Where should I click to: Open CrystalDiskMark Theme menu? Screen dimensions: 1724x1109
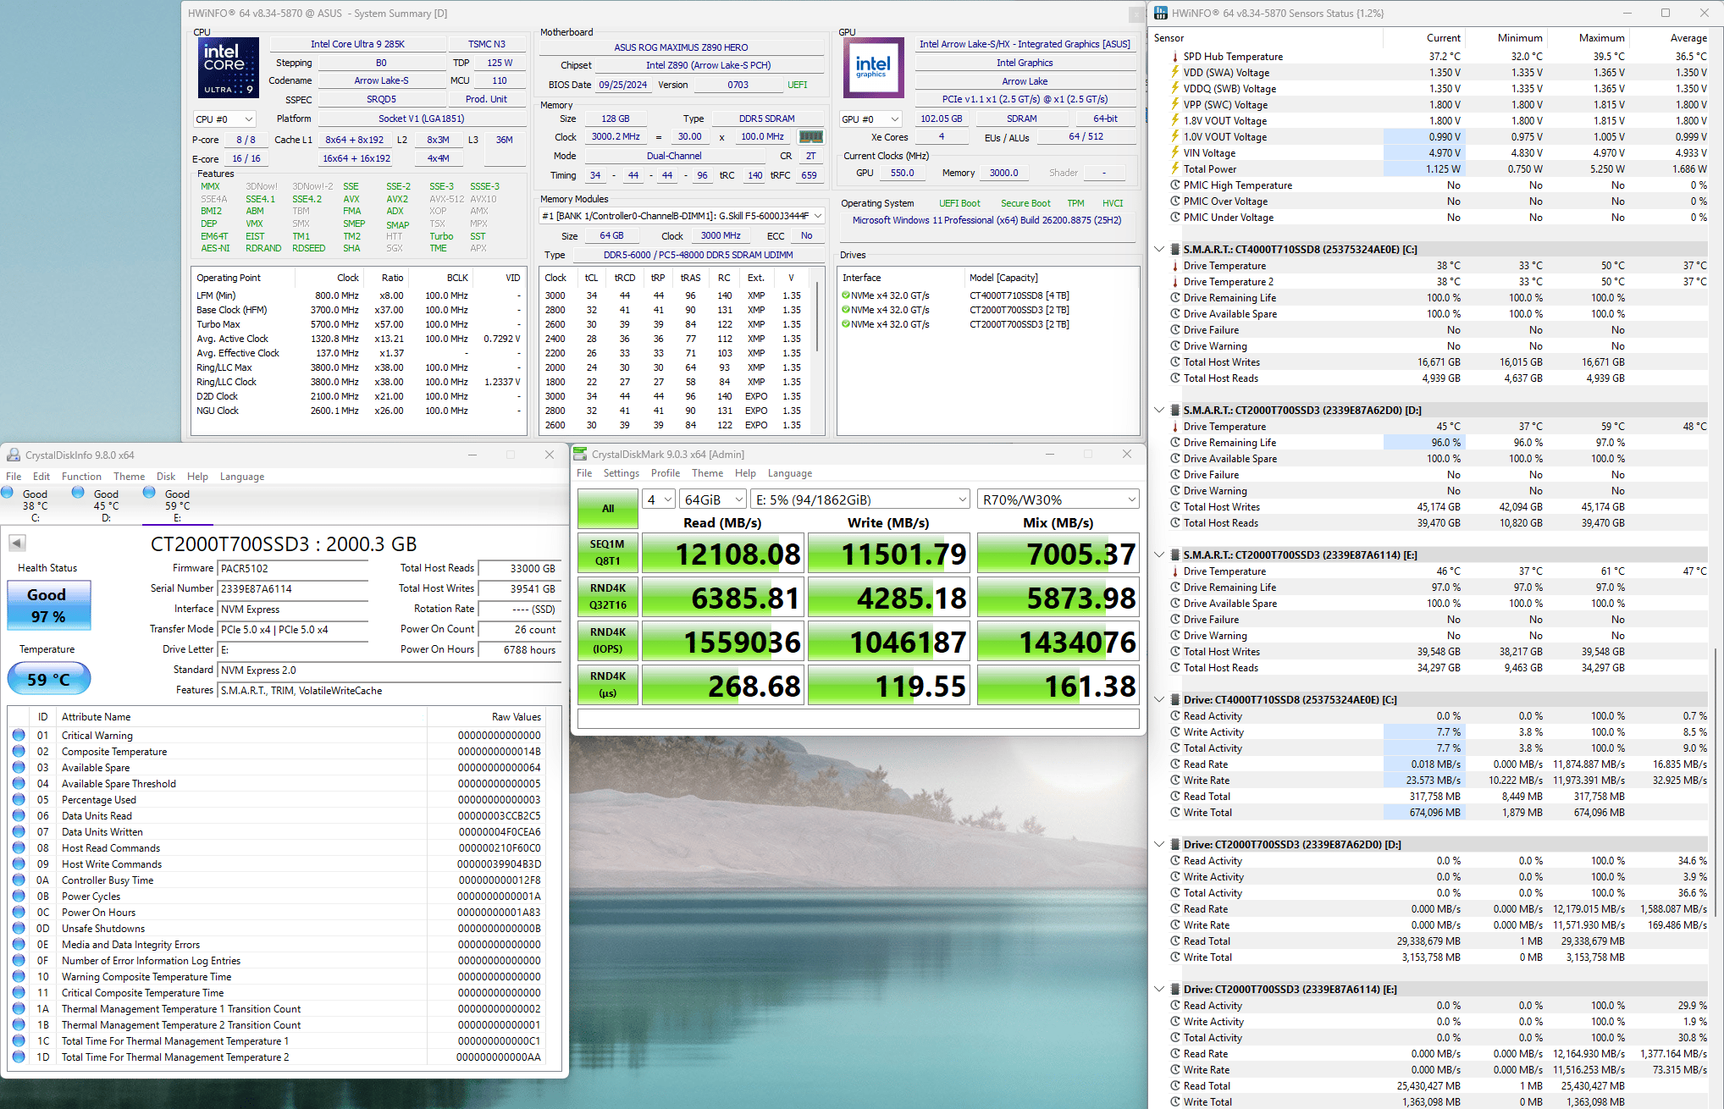tap(707, 473)
